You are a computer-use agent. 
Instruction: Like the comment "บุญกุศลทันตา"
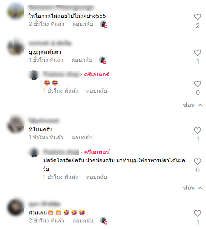(x=197, y=53)
